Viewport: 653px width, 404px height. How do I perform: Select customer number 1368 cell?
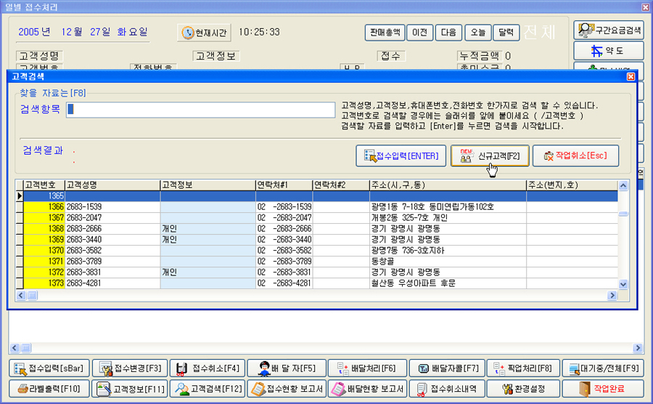pyautogui.click(x=44, y=228)
